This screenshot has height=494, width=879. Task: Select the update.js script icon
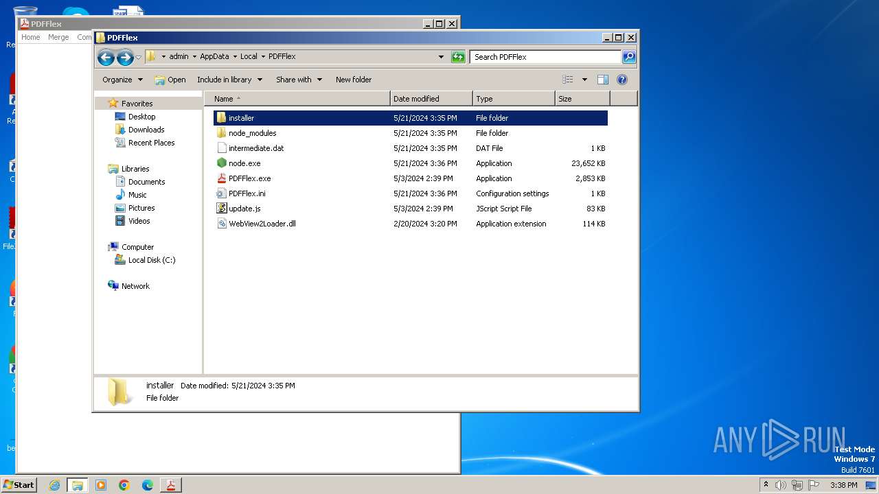click(221, 209)
